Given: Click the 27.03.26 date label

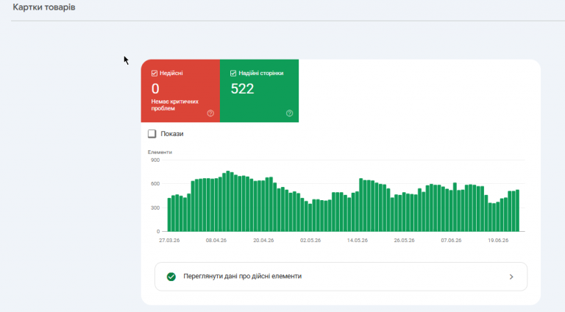Looking at the screenshot, I should [169, 241].
